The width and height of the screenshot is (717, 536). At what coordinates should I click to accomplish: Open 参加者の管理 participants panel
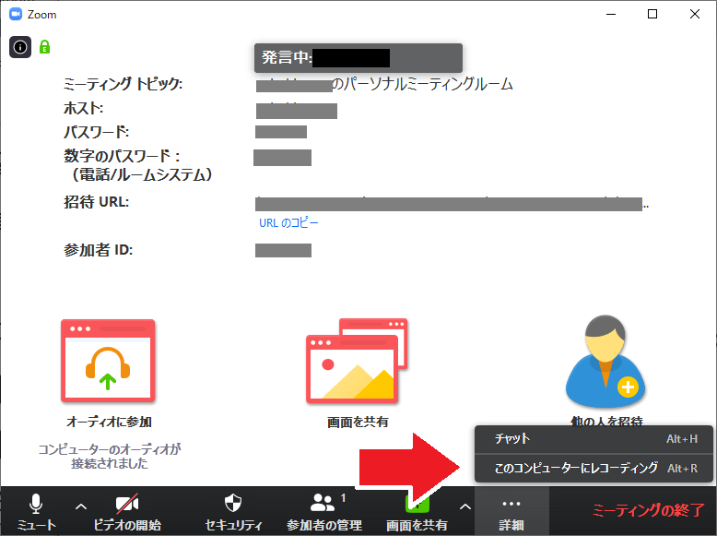324,511
